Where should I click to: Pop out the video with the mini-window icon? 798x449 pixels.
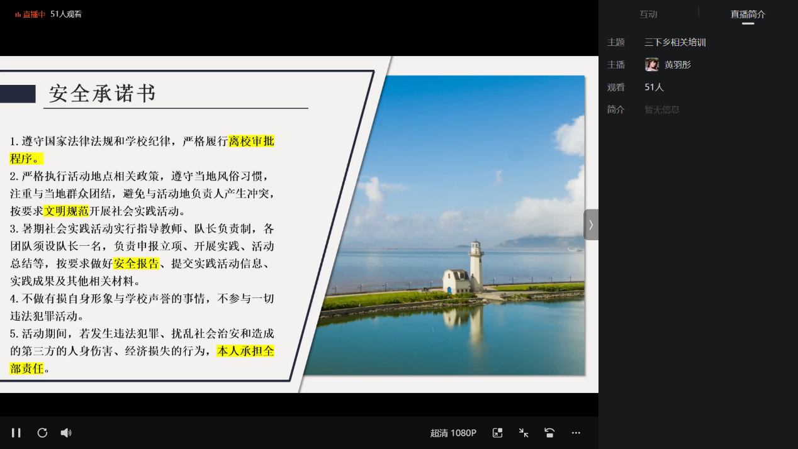[497, 433]
